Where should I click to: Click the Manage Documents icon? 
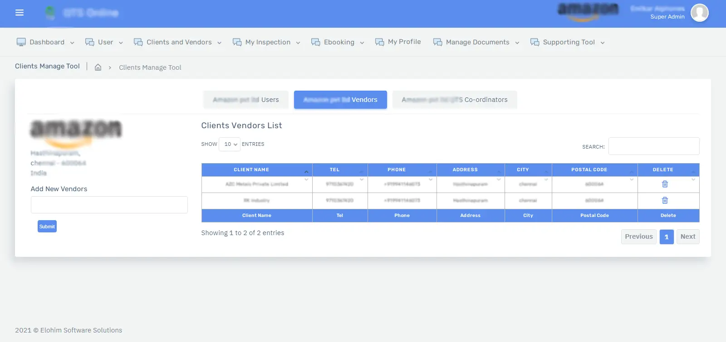437,42
